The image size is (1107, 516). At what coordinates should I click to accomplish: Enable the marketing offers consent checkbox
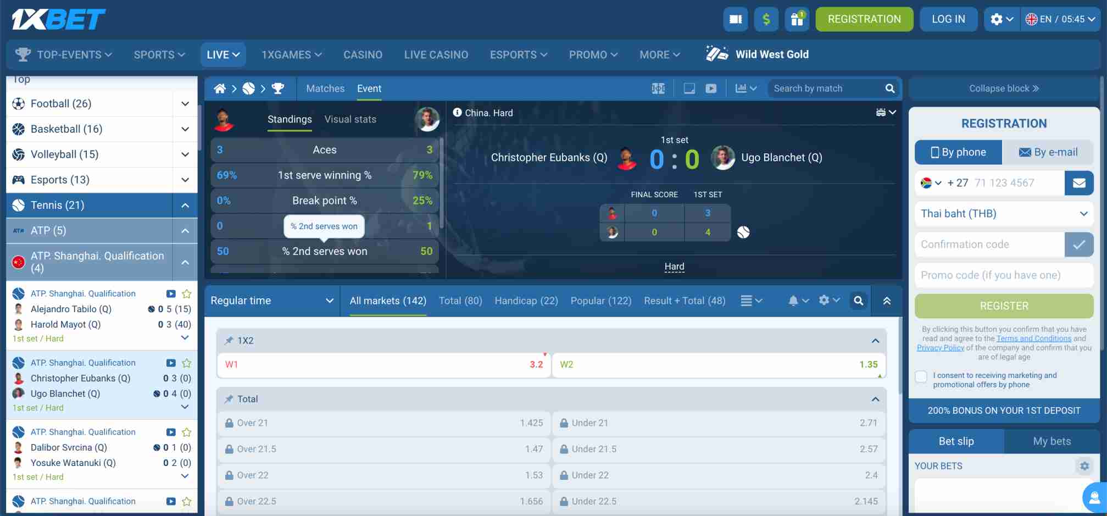tap(921, 376)
